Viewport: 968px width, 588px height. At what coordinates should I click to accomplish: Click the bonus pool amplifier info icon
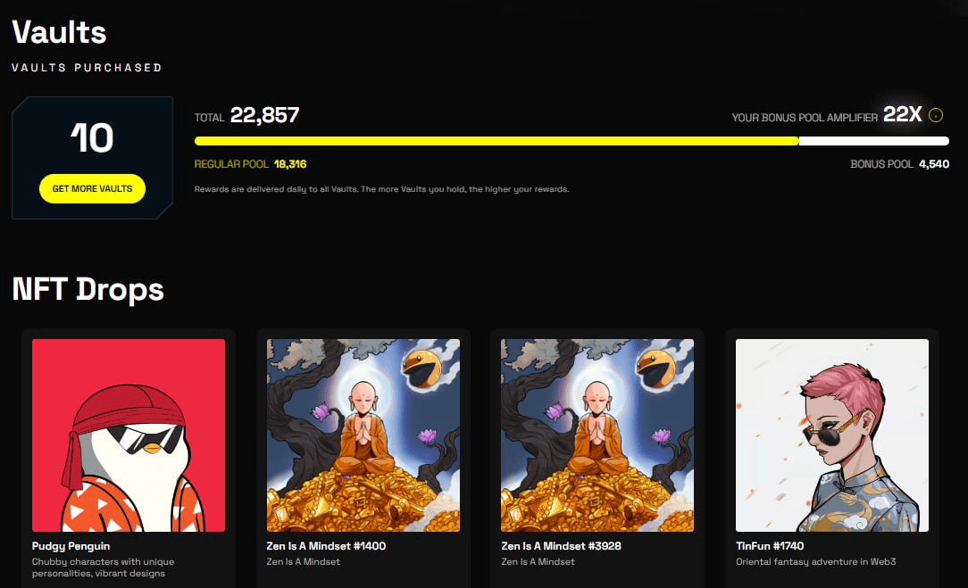coord(936,115)
